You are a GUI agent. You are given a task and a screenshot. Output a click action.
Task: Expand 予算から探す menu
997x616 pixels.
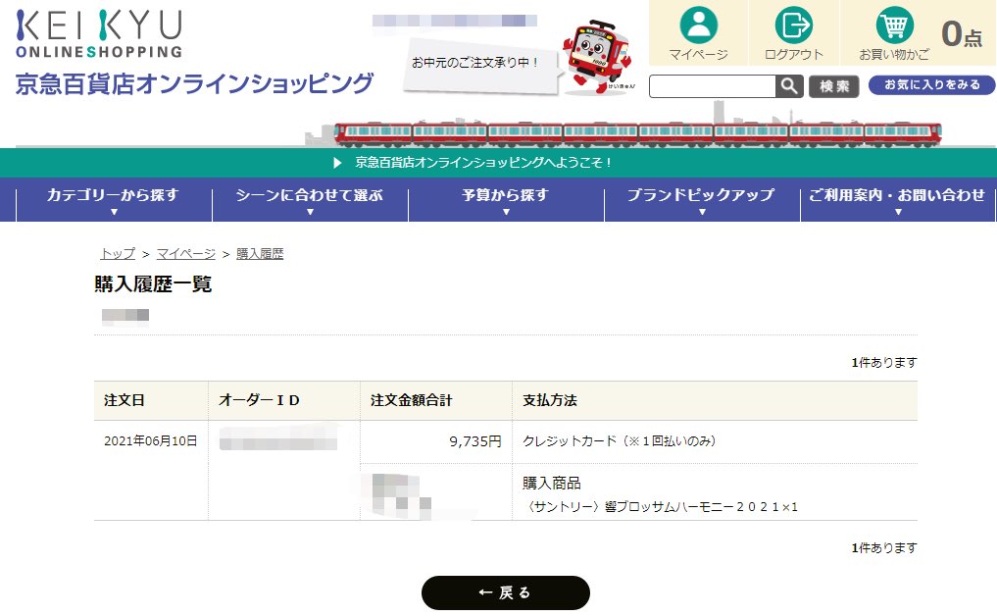[x=506, y=200]
